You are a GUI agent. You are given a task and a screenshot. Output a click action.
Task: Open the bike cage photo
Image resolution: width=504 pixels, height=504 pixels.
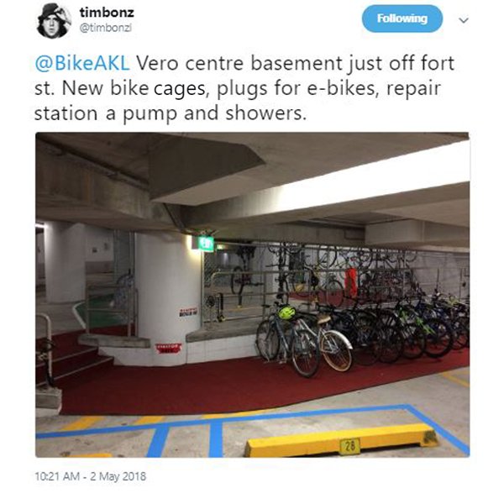pyautogui.click(x=252, y=295)
